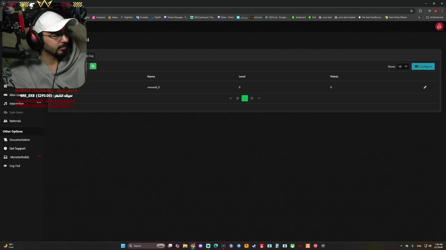Click the Name column header
The height and width of the screenshot is (250, 446).
pyautogui.click(x=151, y=76)
